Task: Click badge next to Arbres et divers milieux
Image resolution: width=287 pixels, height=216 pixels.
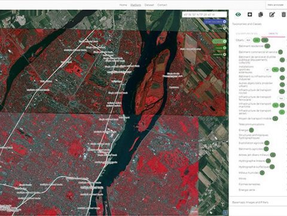Action: point(273,155)
